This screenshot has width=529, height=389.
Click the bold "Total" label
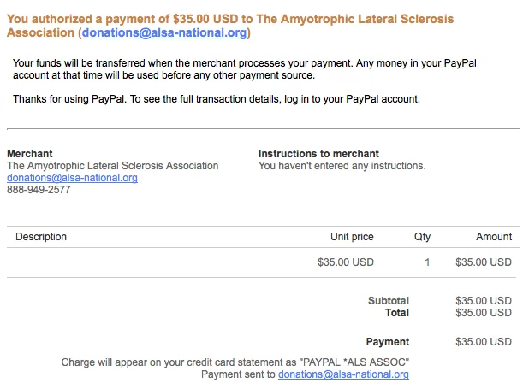tap(397, 313)
